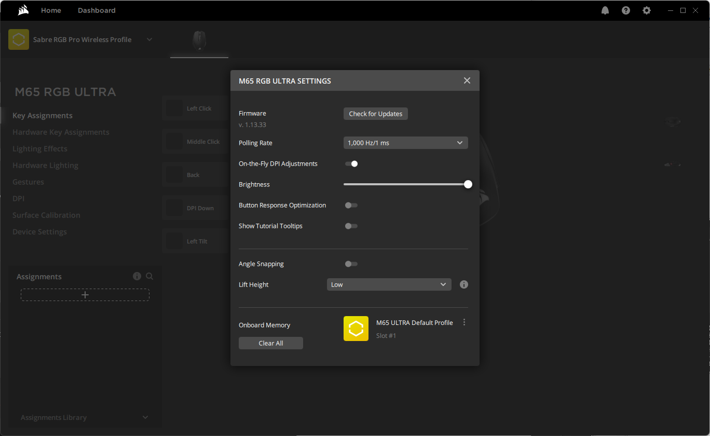The height and width of the screenshot is (436, 710).
Task: Enable Angle Snapping
Action: [351, 264]
